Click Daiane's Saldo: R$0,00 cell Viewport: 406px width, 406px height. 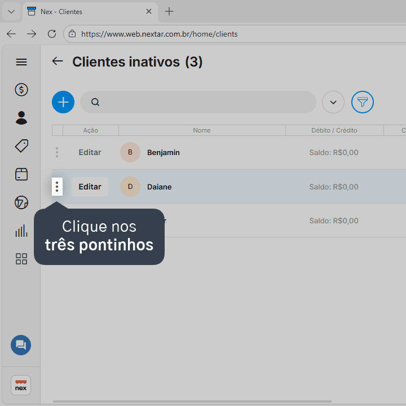tap(334, 187)
